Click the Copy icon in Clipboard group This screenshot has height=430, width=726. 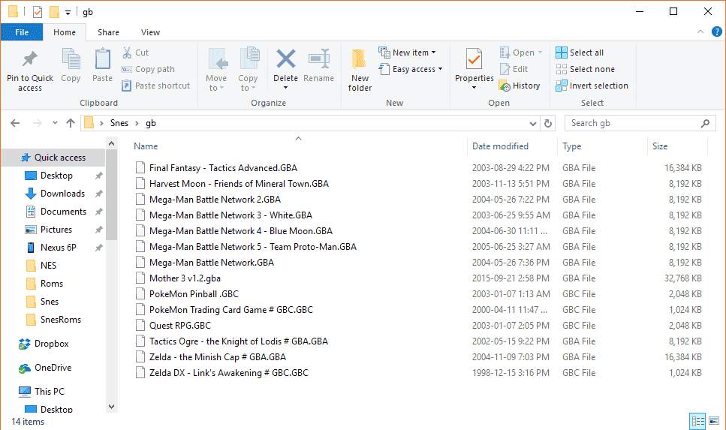71,59
